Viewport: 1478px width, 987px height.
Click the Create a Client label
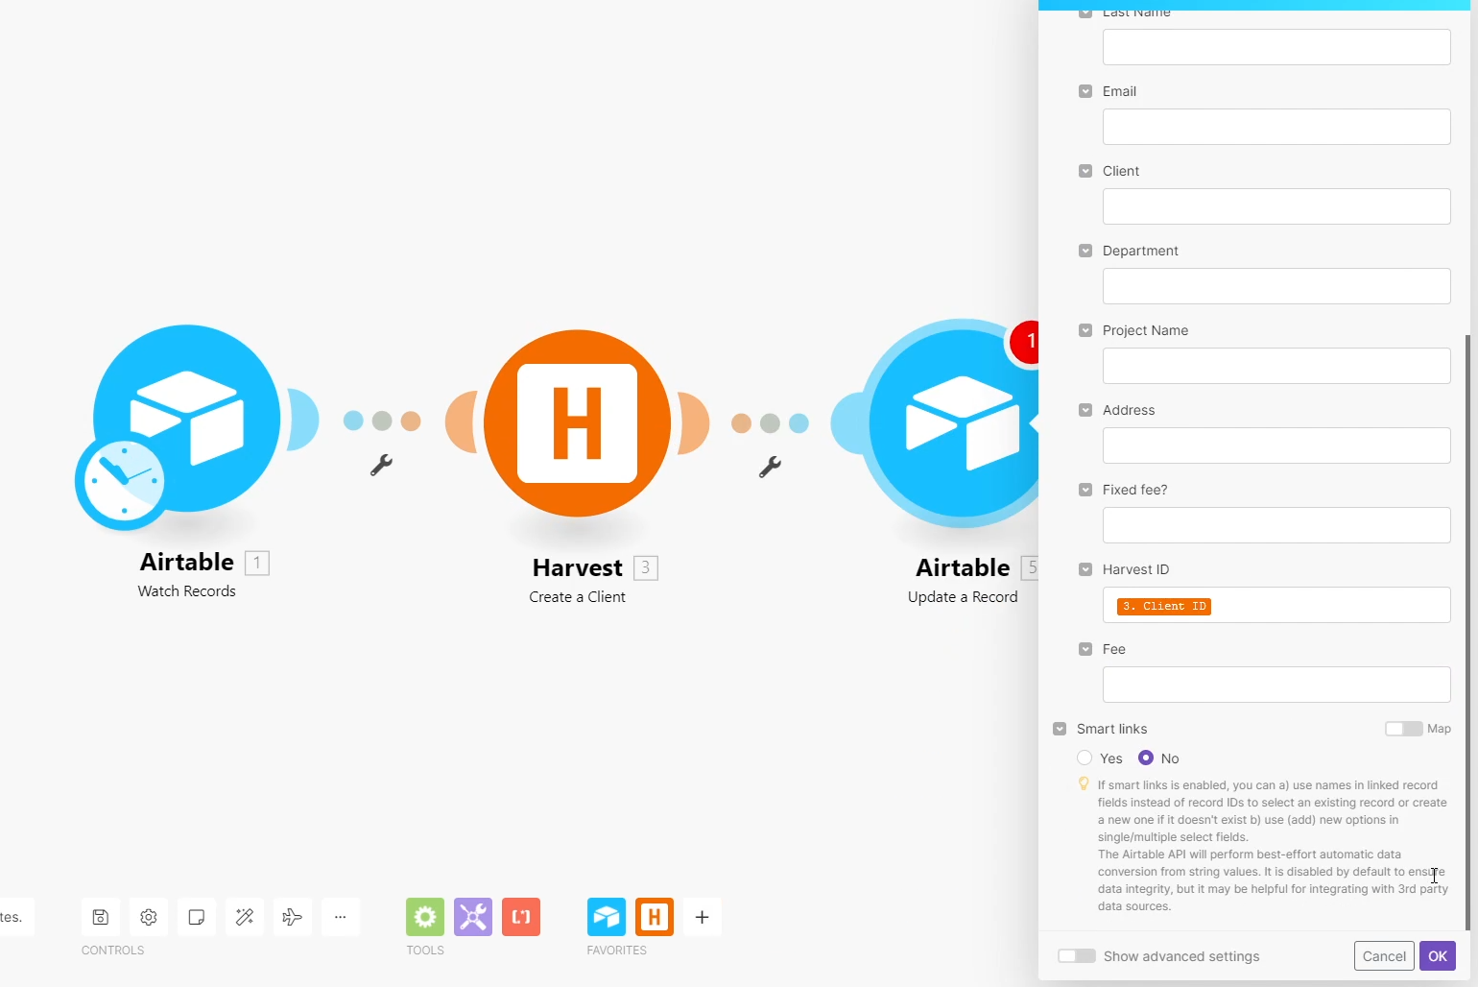tap(578, 597)
